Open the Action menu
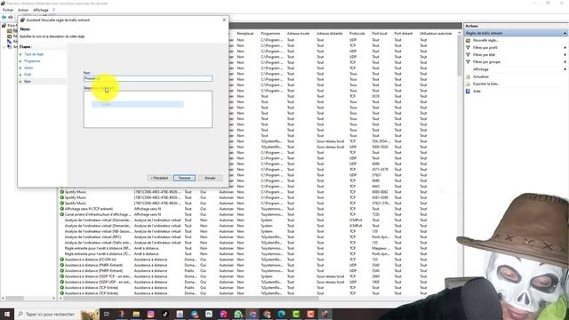The width and height of the screenshot is (569, 320). tap(23, 10)
